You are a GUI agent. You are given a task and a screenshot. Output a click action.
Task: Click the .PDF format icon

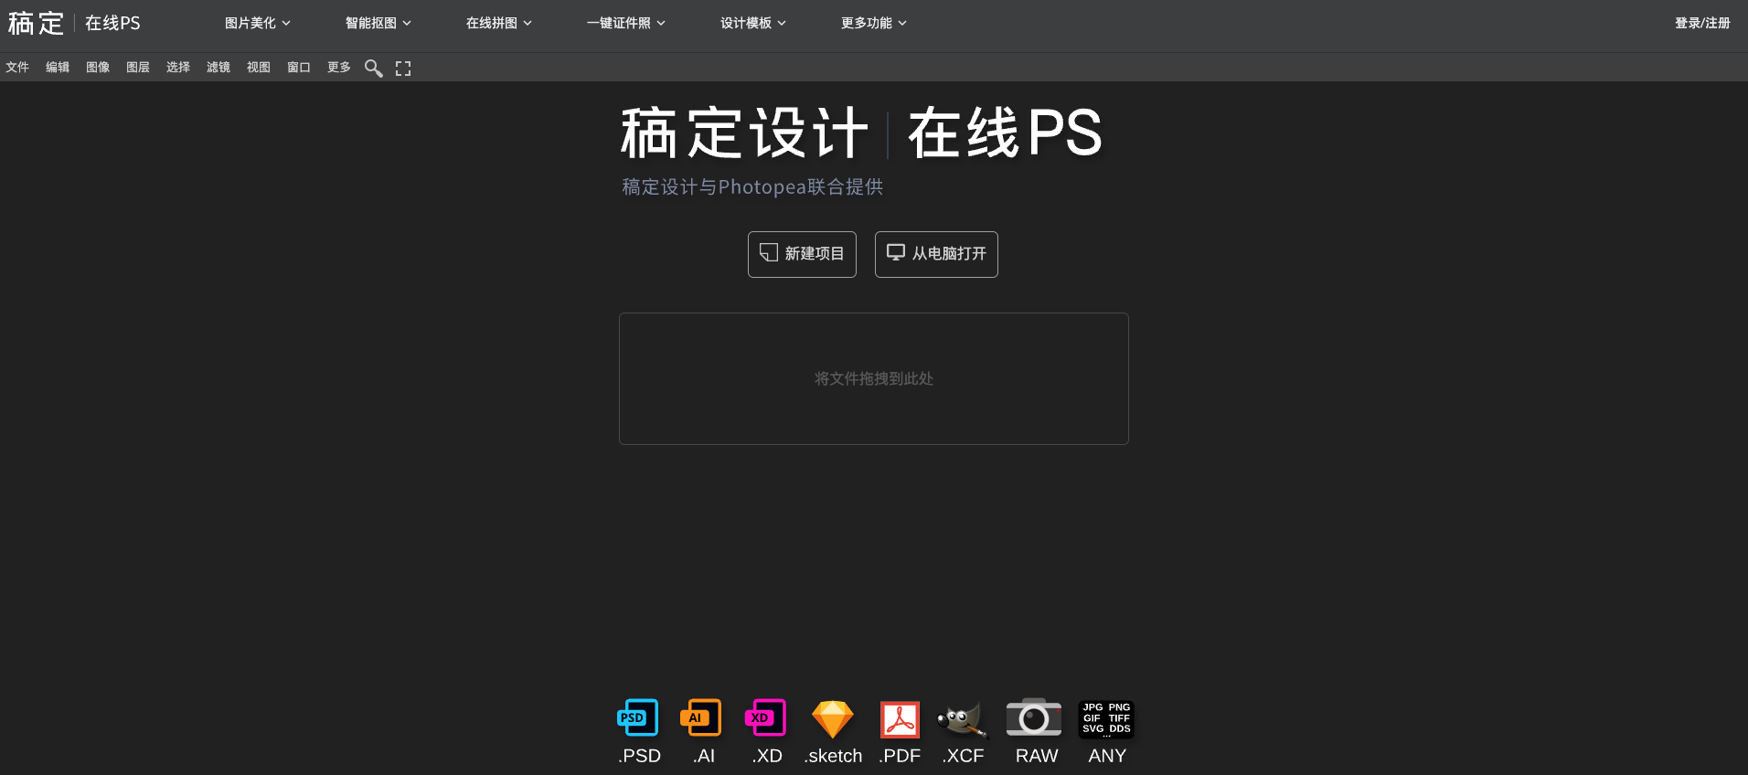(x=900, y=719)
